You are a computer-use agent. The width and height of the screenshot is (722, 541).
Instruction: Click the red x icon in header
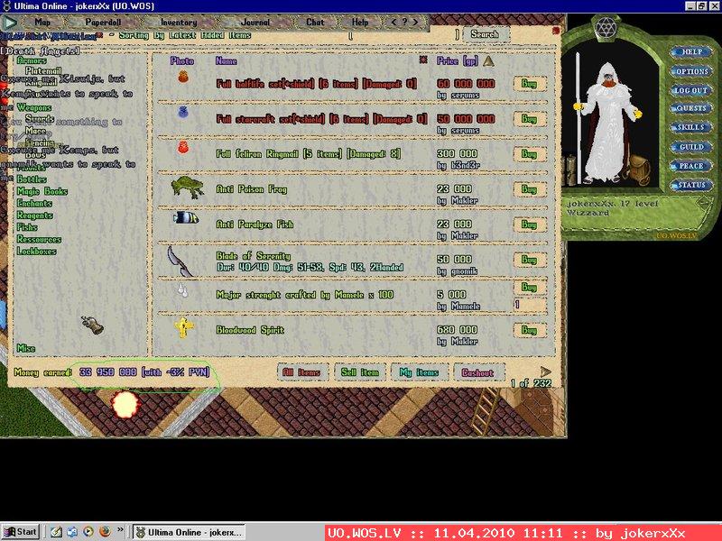coord(423,60)
